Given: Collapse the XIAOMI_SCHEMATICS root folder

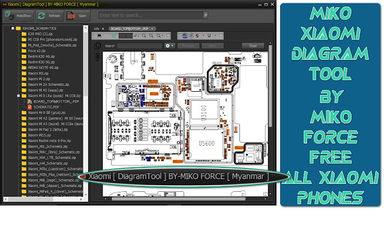Looking at the screenshot, I should tap(13, 28).
